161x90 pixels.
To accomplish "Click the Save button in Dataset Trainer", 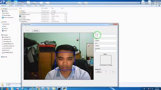I will (x=106, y=72).
